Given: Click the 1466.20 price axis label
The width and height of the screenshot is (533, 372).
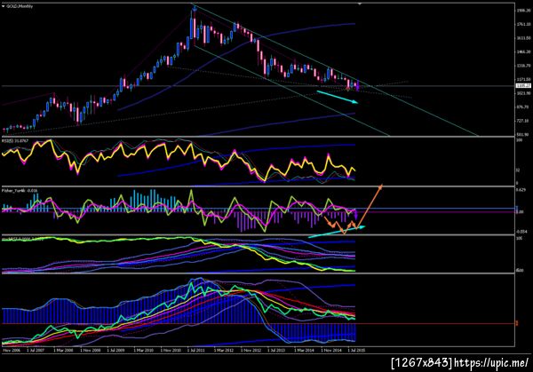Looking at the screenshot, I should coord(524,51).
